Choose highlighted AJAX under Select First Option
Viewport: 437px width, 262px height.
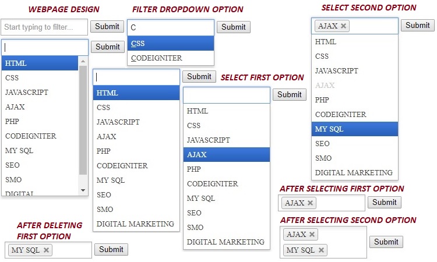(226, 154)
